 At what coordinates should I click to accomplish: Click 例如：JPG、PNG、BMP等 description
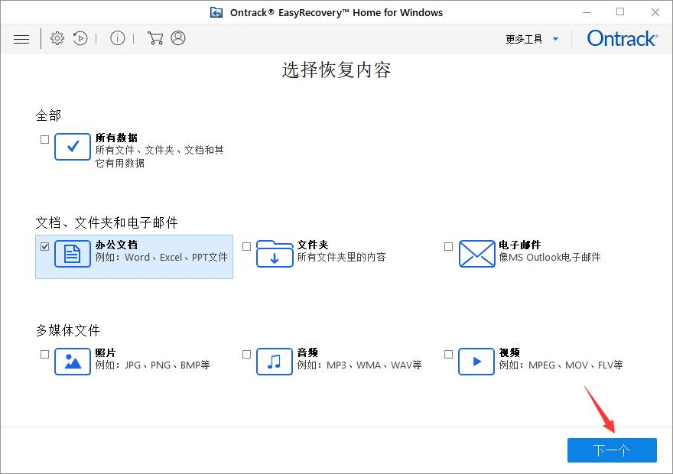point(152,365)
